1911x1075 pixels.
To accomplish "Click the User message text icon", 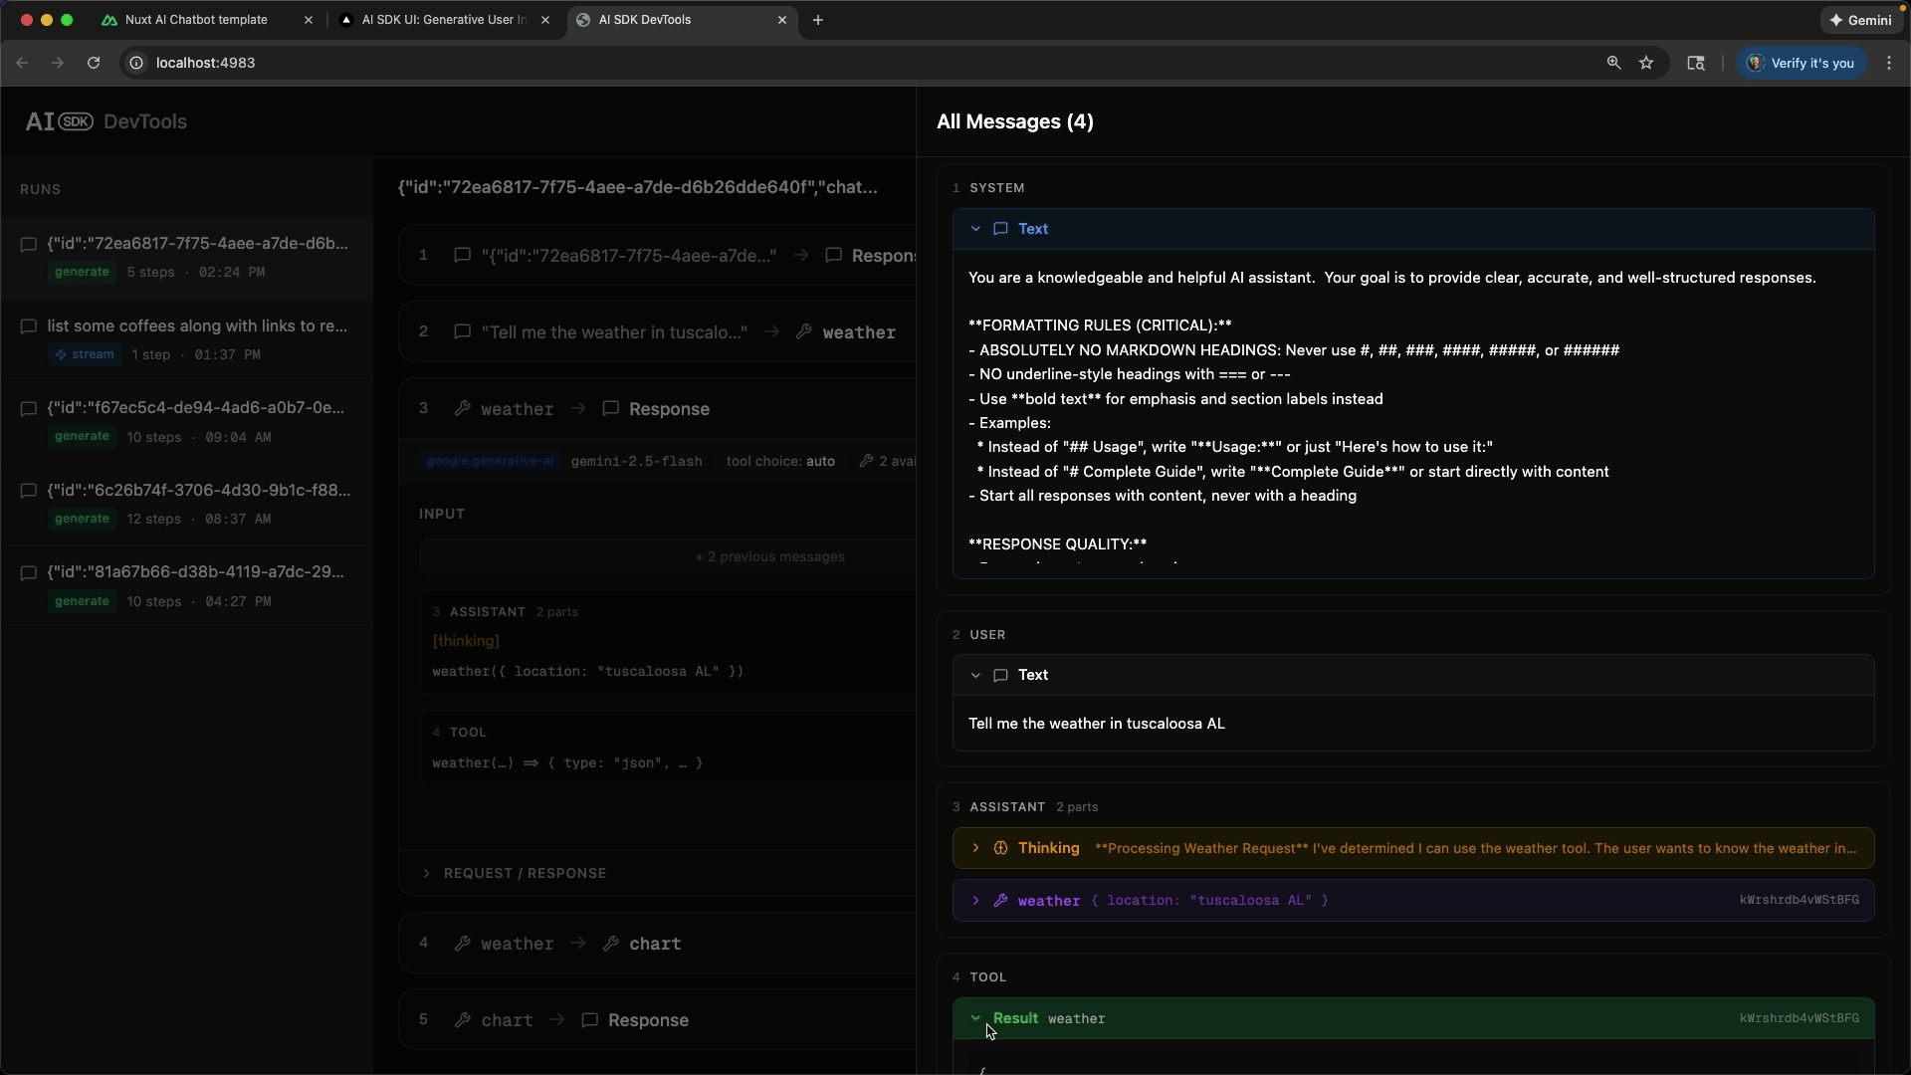I will click(x=1000, y=675).
